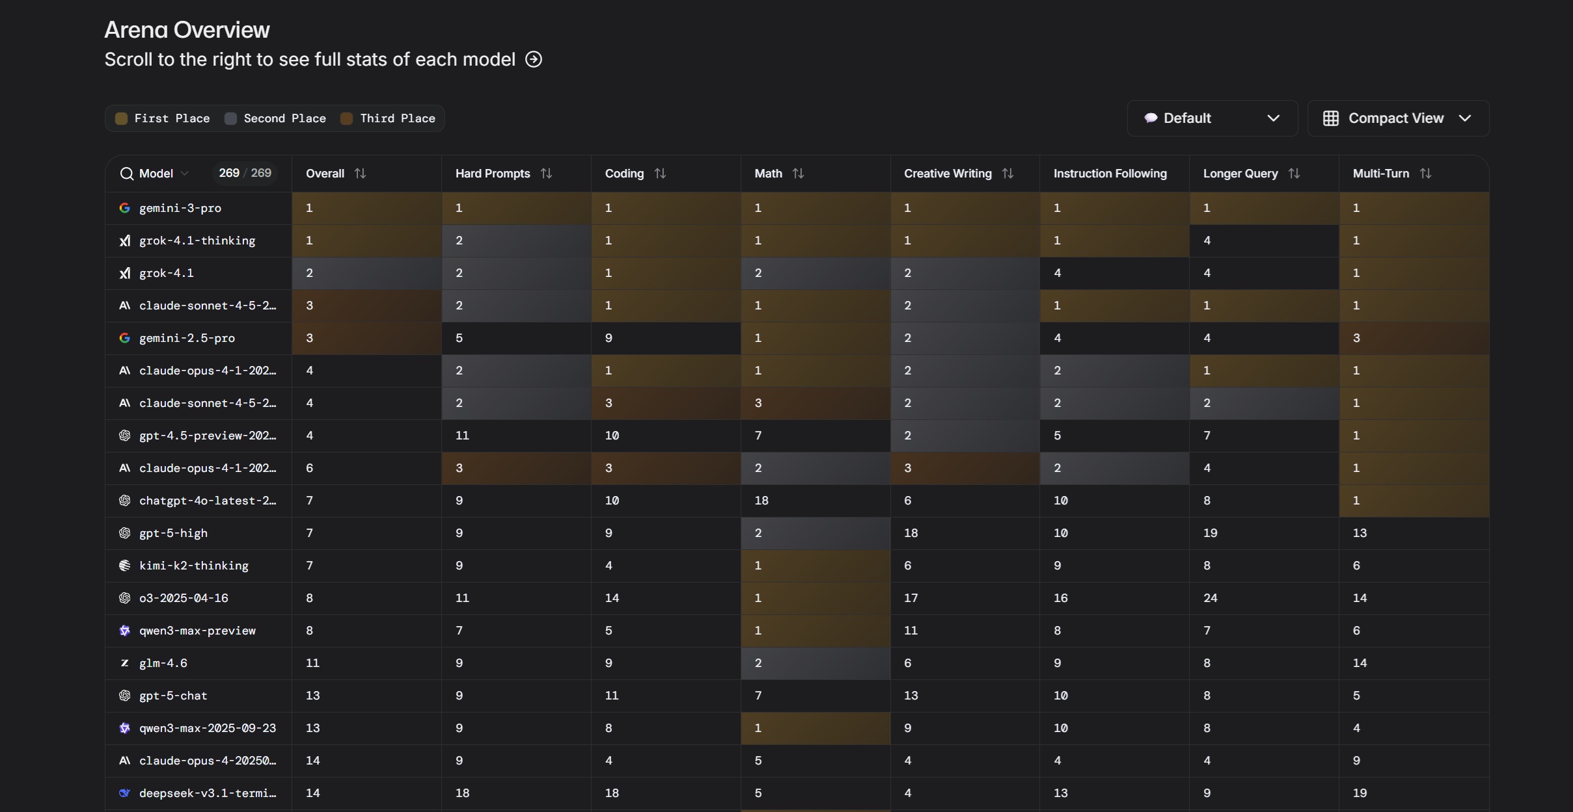Open the gemini-3-pro model row

(x=180, y=208)
